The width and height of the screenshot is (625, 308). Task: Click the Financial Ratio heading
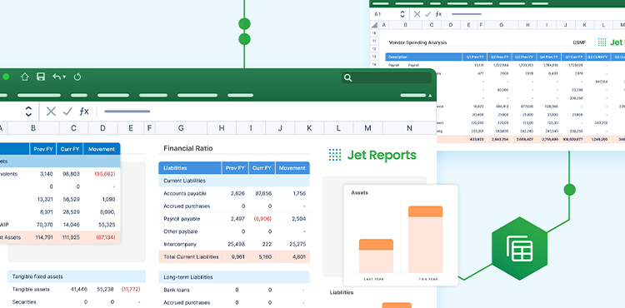coord(188,148)
